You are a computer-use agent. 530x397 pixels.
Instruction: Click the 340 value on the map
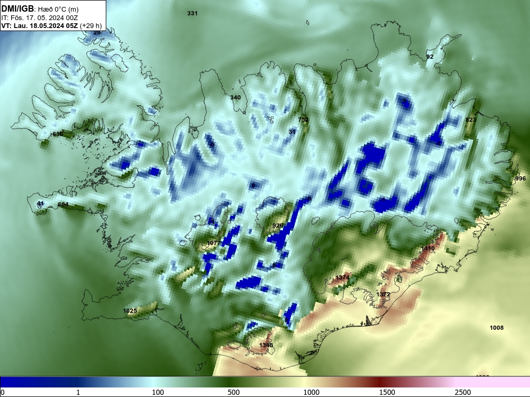coord(235,97)
